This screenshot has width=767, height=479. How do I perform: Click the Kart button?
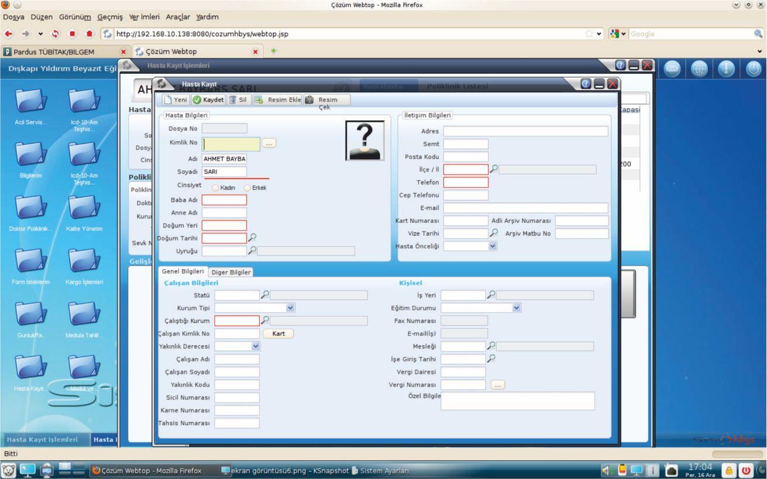point(278,333)
